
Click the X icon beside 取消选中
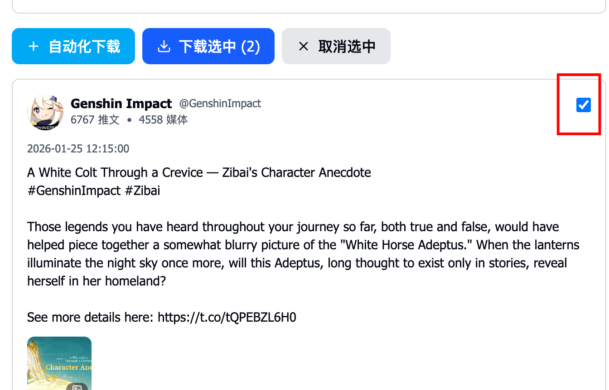tap(304, 46)
